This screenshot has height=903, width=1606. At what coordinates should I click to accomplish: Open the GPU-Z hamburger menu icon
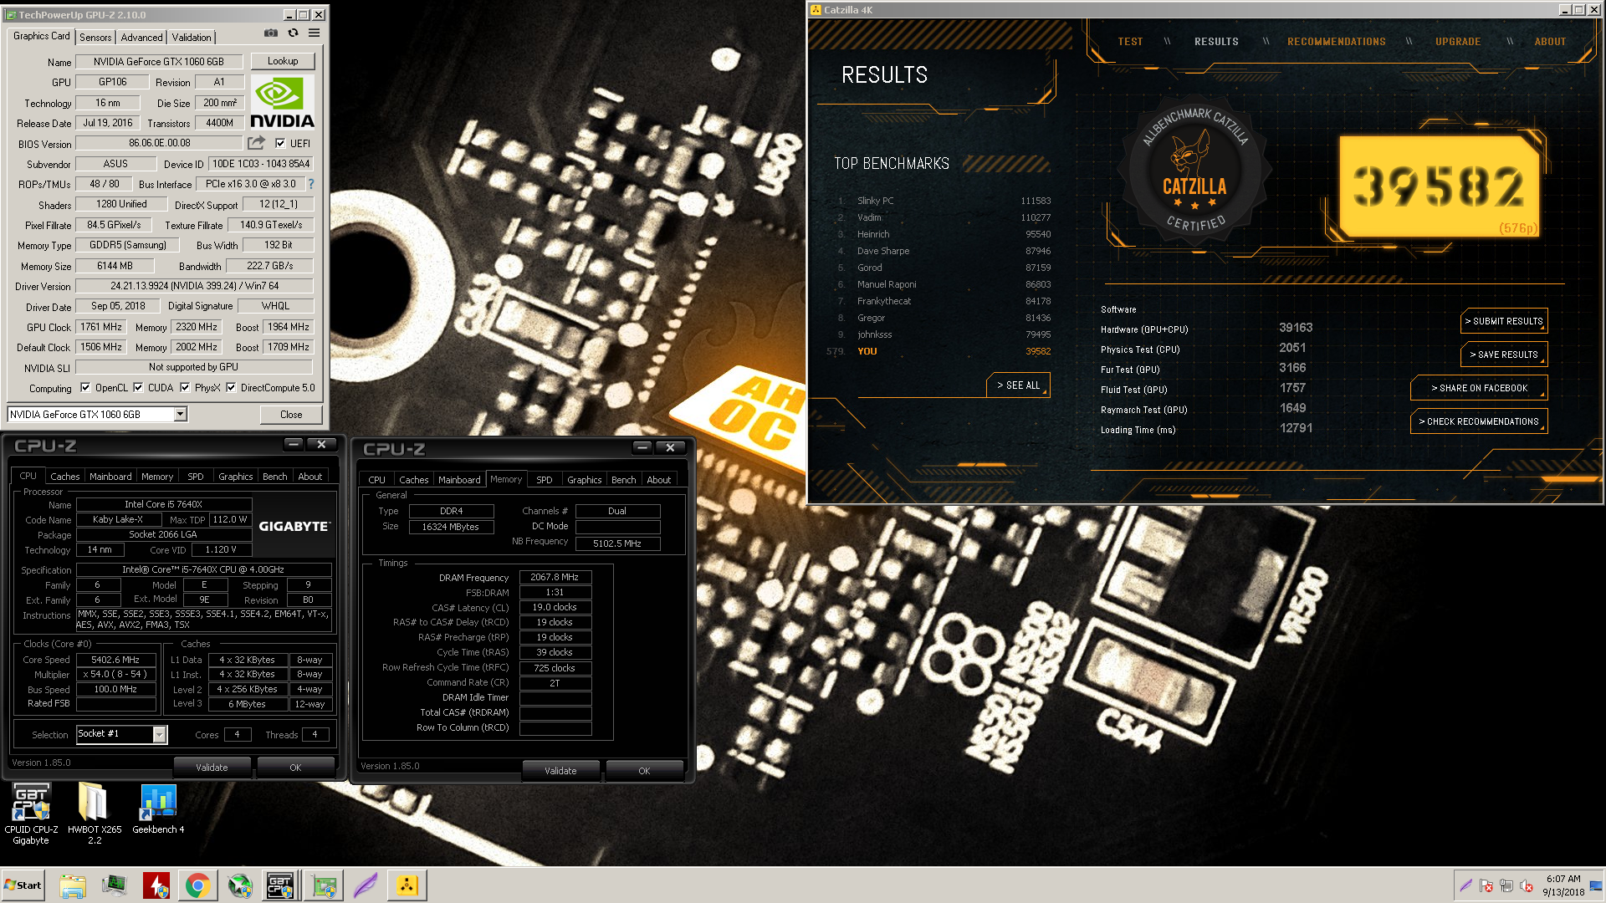tap(315, 33)
